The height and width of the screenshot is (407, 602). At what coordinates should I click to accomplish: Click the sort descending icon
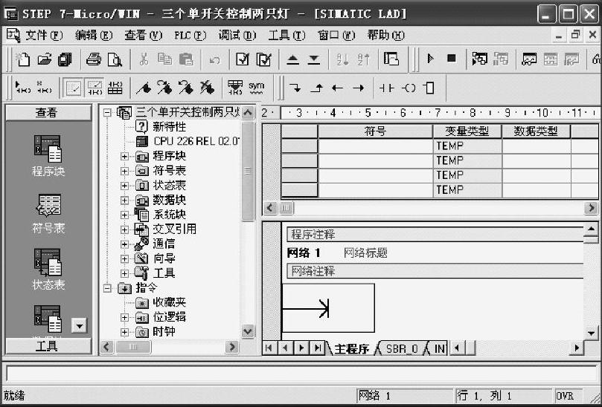(x=363, y=59)
